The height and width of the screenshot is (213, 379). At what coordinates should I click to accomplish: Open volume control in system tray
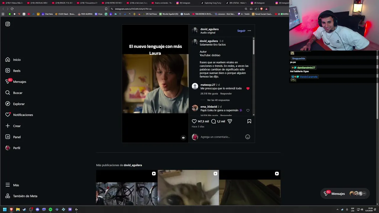362,209
